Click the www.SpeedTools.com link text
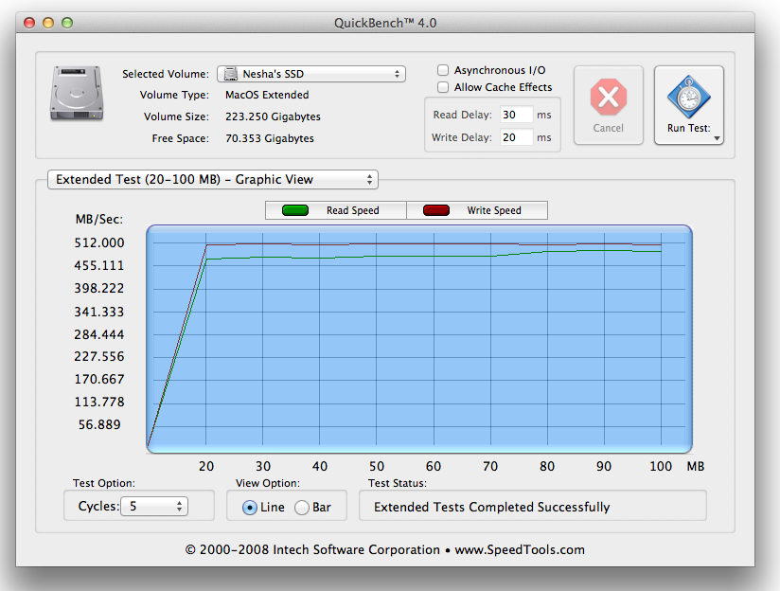The width and height of the screenshot is (780, 591). pyautogui.click(x=520, y=549)
